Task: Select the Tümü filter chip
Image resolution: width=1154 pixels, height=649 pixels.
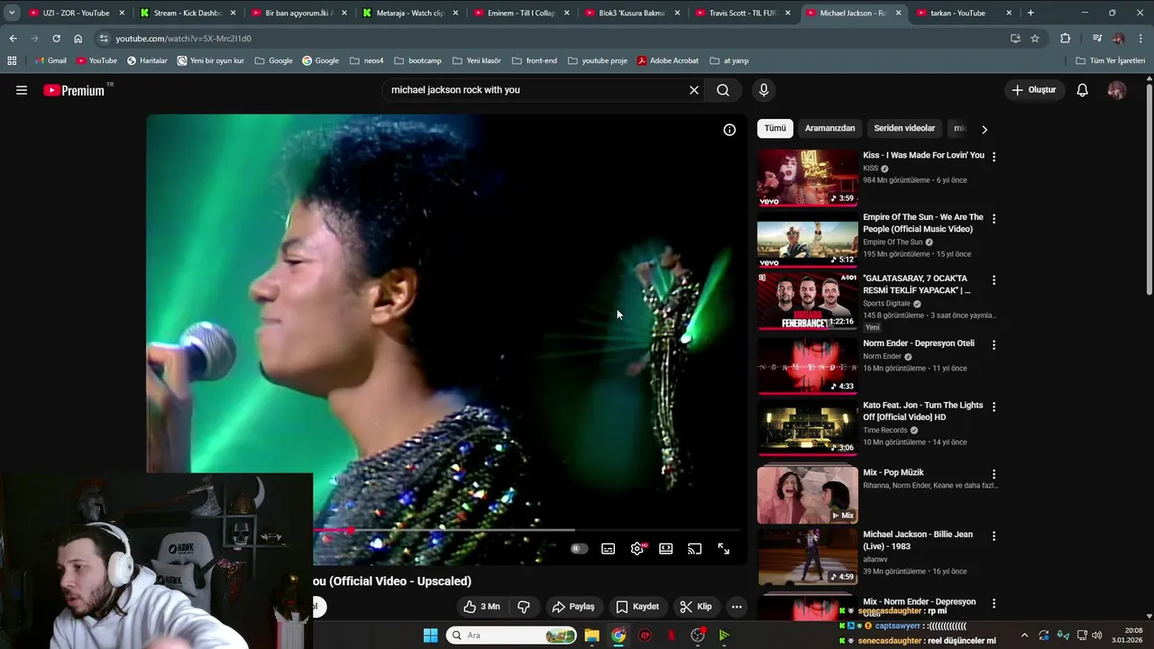Action: (775, 128)
